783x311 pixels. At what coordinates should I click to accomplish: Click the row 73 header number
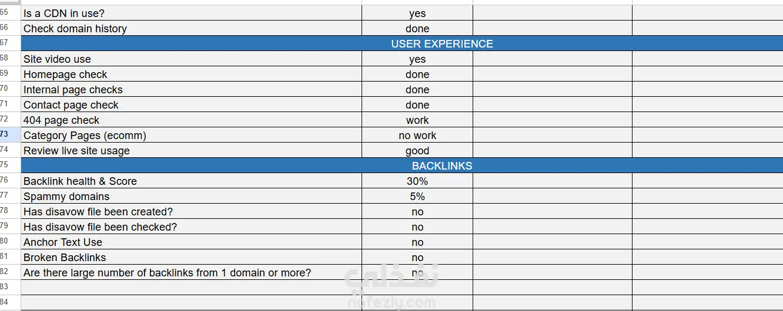tap(5, 134)
